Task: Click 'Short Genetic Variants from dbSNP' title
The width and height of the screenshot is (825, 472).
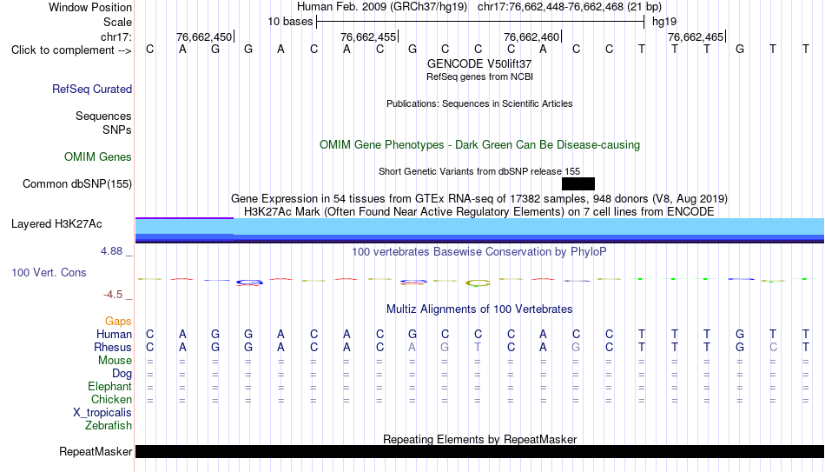Action: tap(479, 171)
